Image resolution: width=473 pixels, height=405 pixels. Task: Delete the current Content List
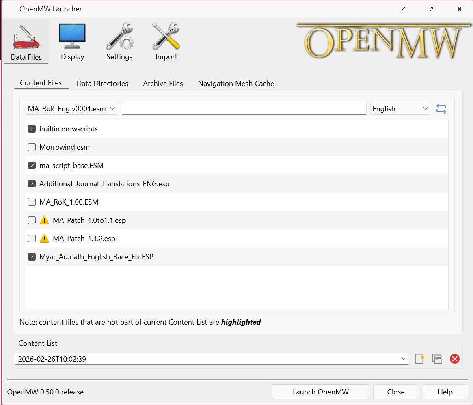(x=454, y=358)
